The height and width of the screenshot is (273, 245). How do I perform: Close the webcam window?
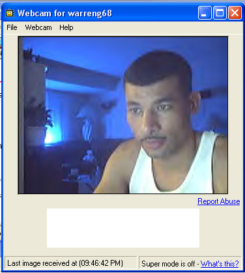235,13
